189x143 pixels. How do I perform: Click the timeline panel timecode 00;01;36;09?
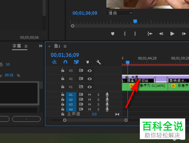point(65,55)
